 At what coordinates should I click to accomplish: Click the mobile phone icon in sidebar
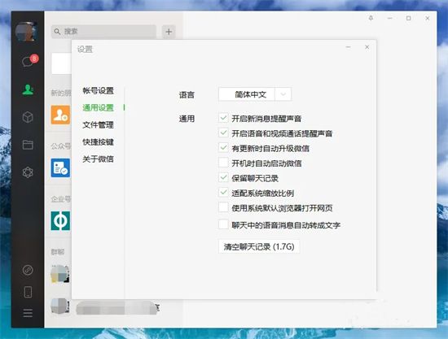pyautogui.click(x=28, y=292)
